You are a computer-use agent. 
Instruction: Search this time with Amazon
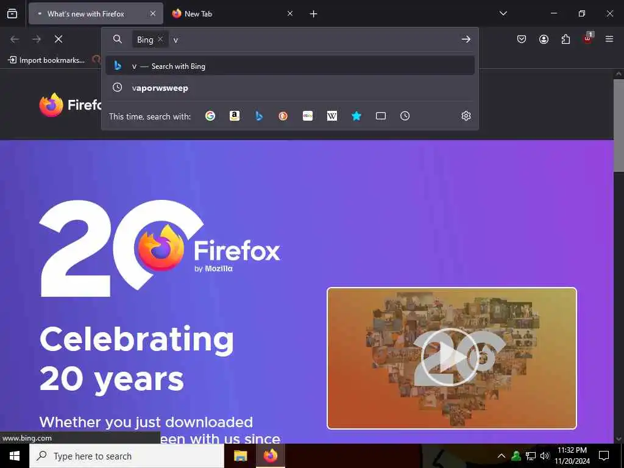pos(235,116)
